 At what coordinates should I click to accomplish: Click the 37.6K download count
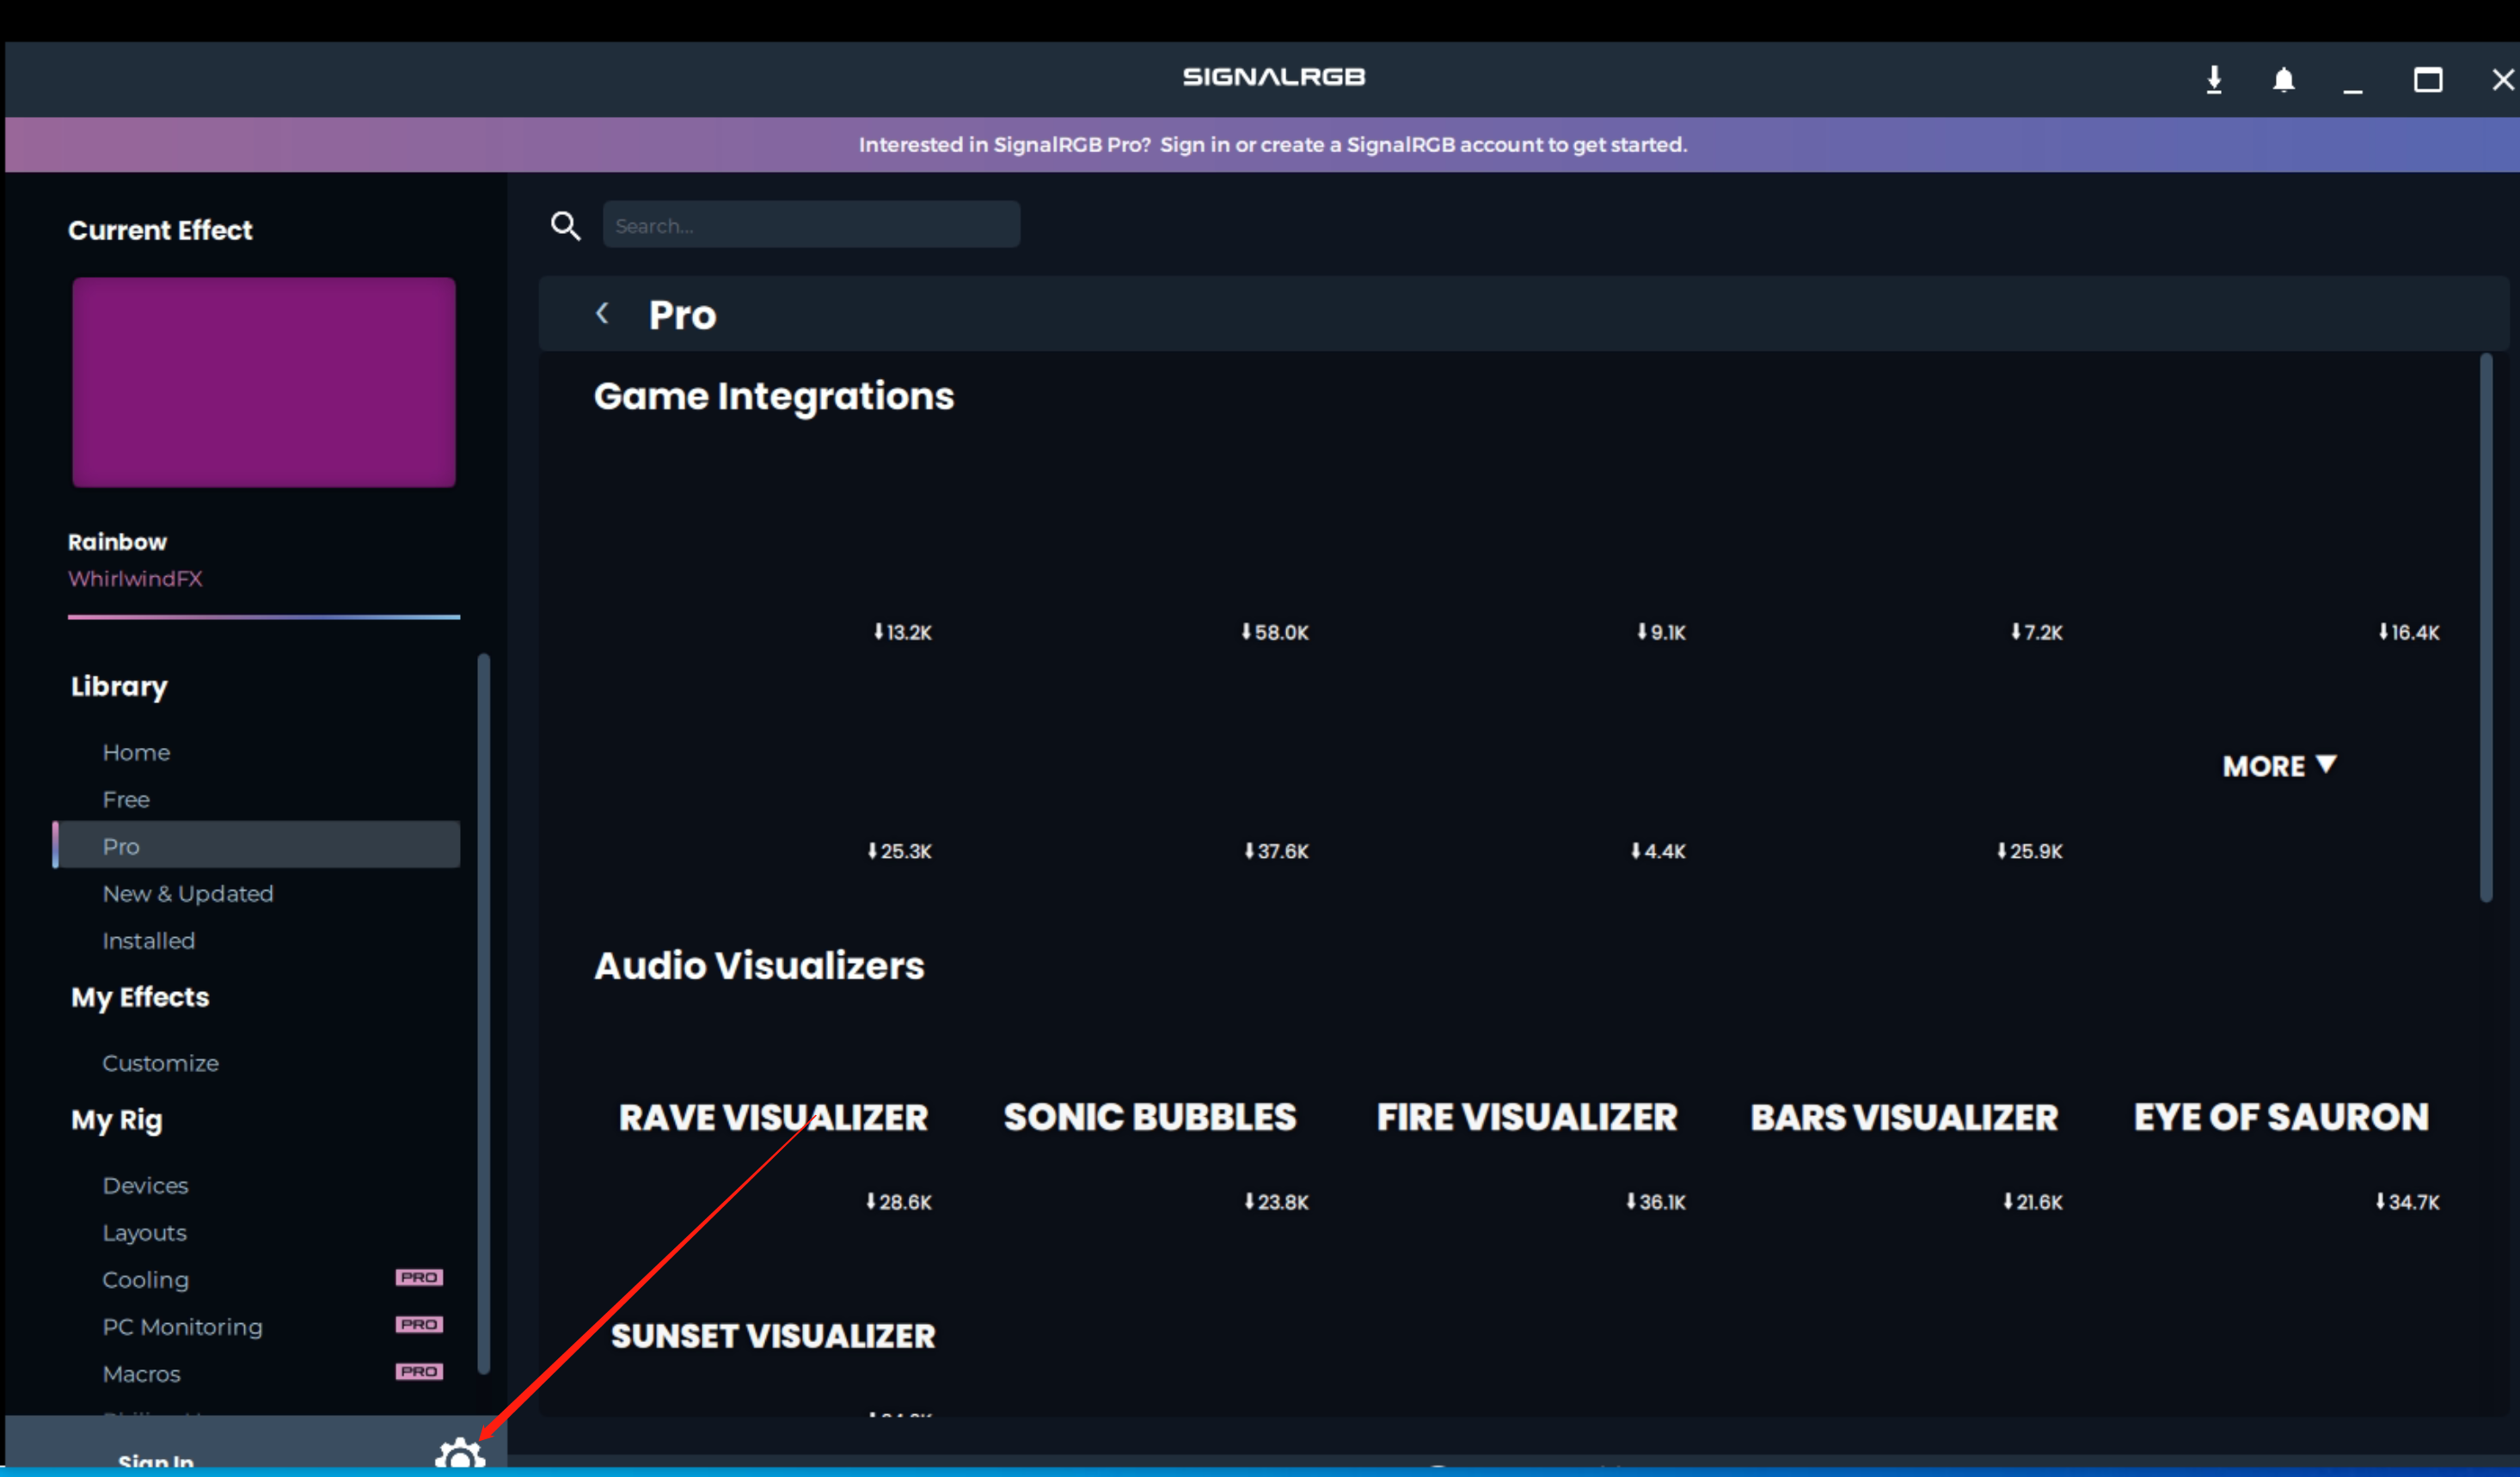pos(1276,851)
